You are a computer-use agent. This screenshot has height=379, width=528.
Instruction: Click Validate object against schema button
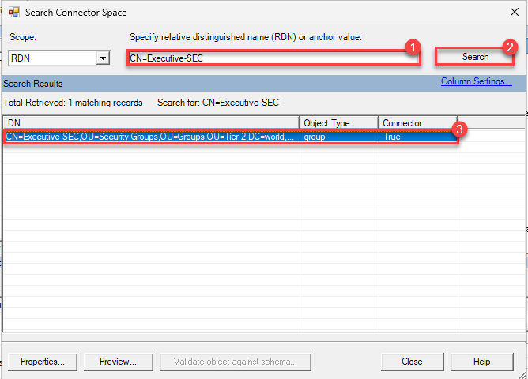(229, 361)
